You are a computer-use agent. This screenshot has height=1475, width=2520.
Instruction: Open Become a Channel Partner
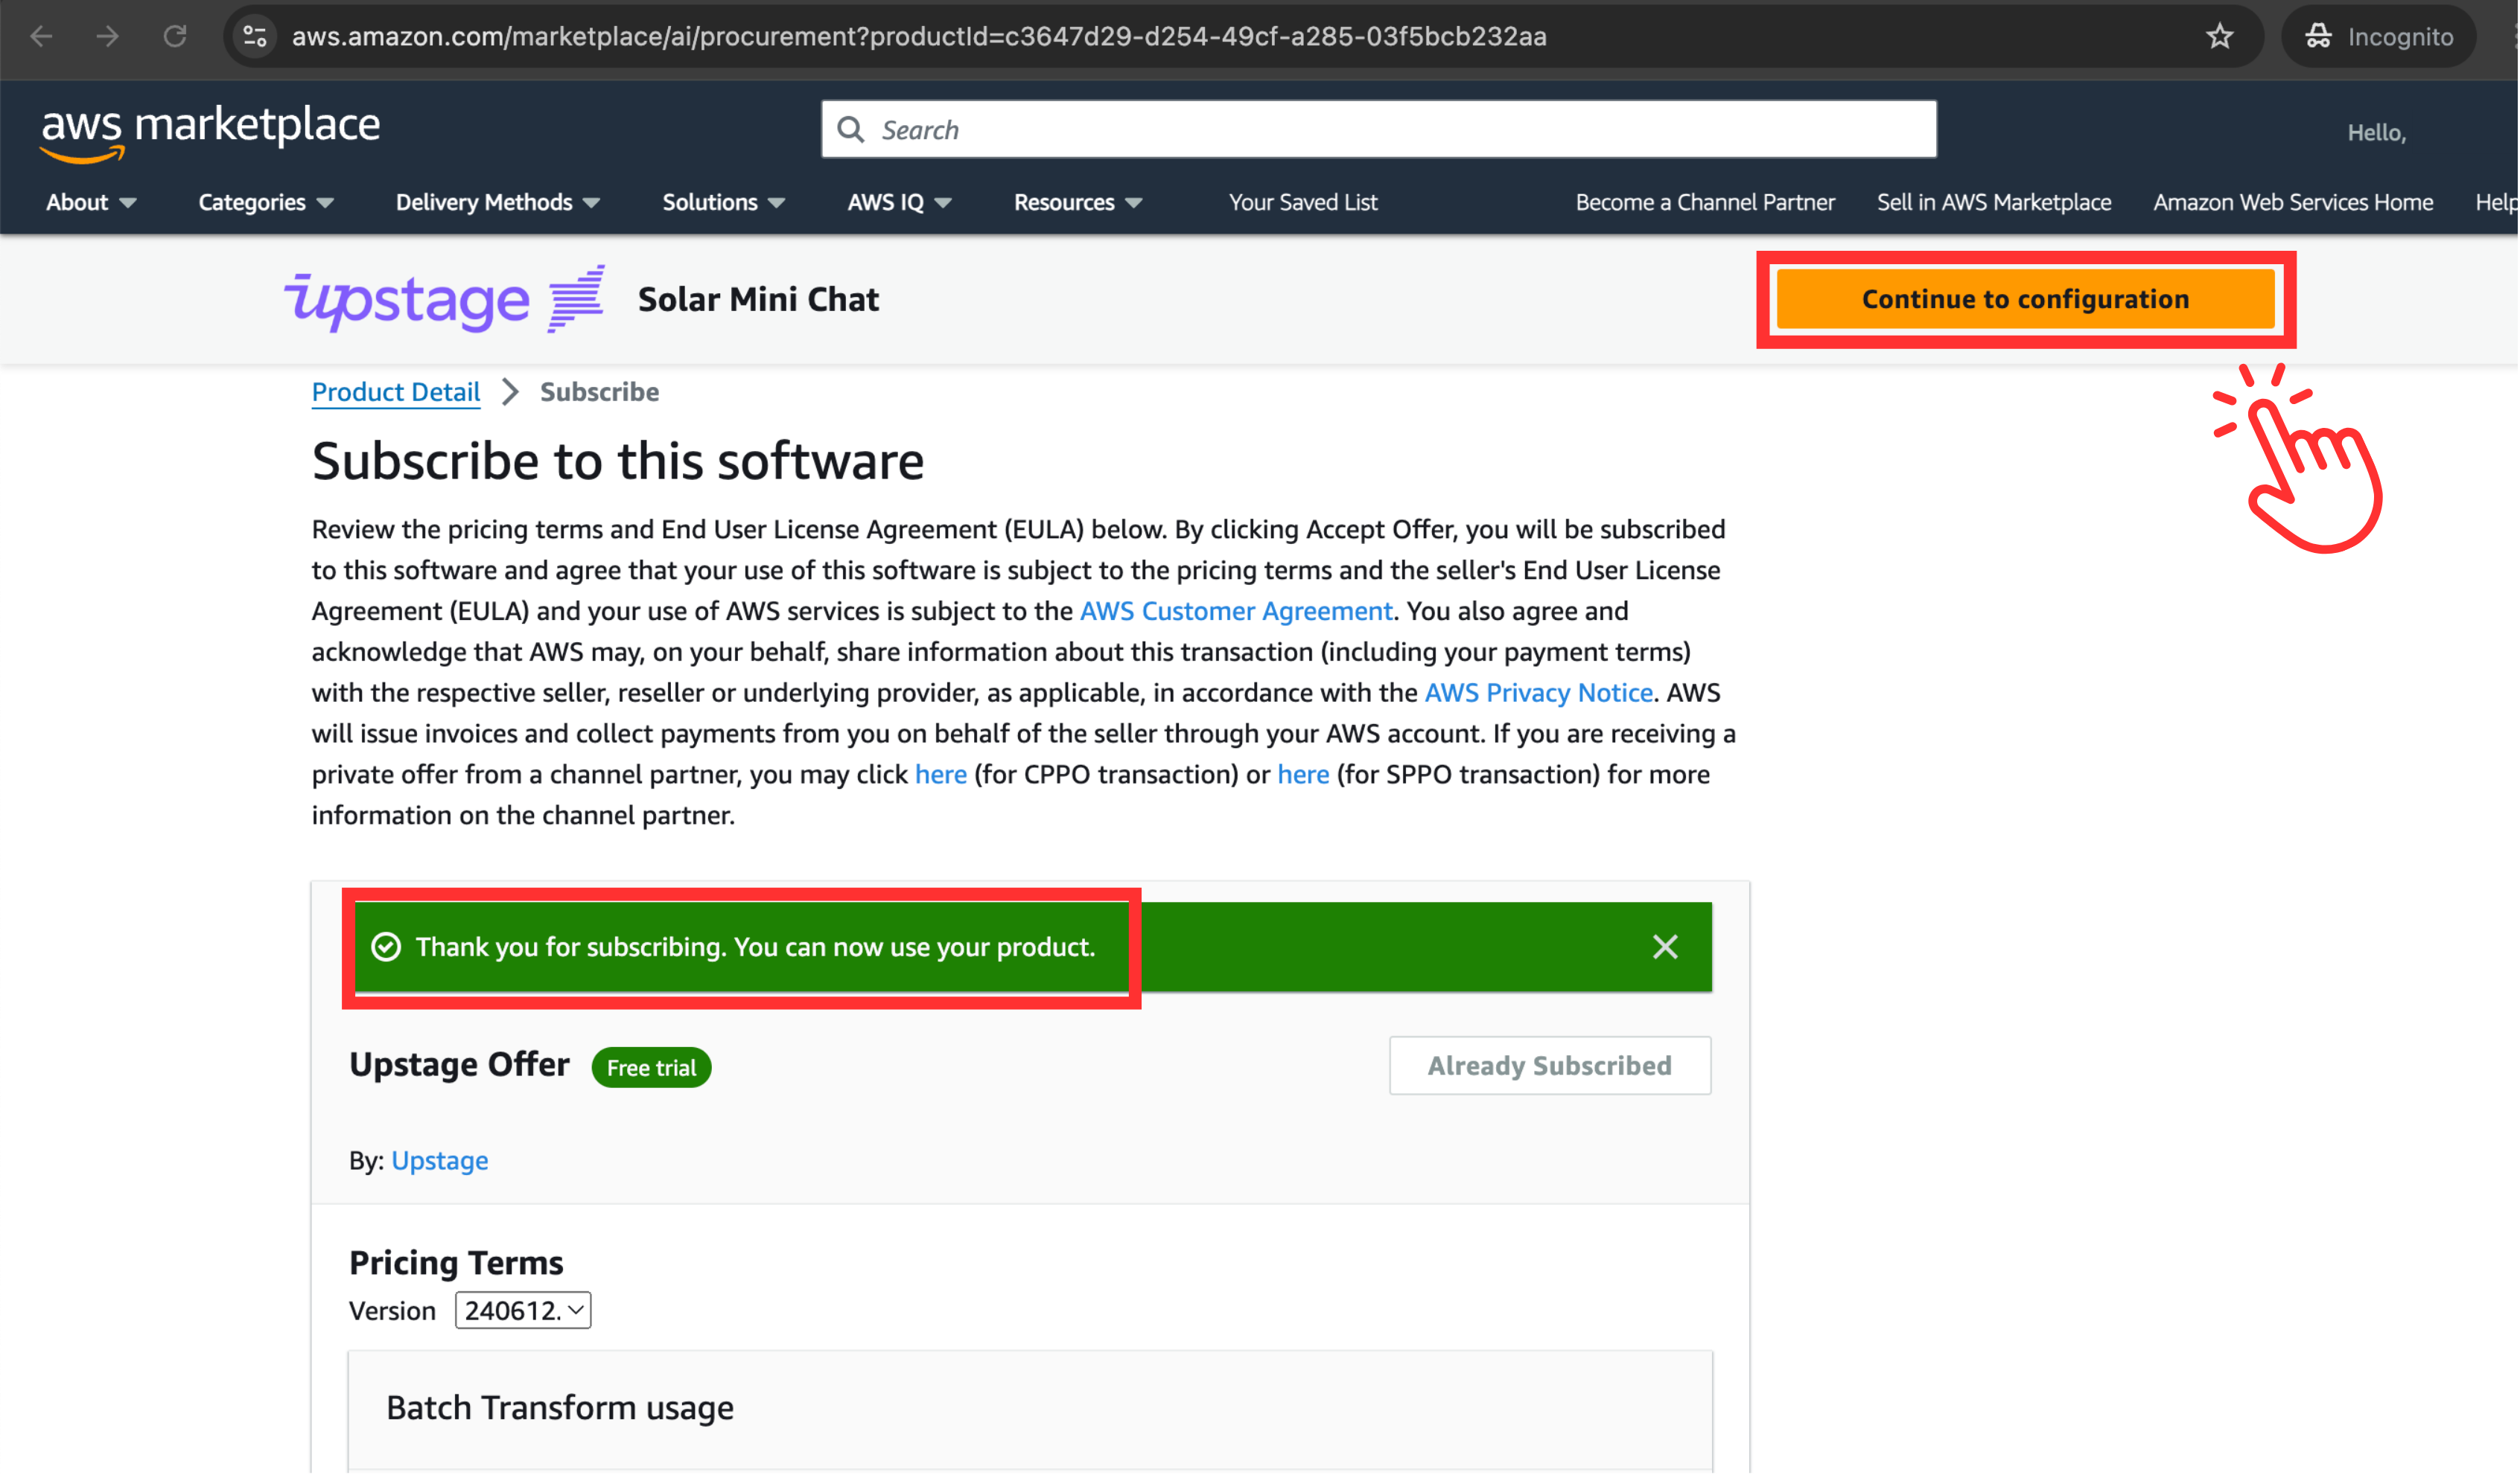click(1706, 203)
